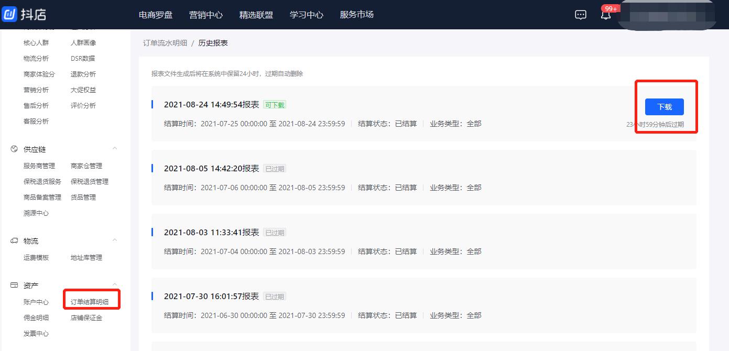Image resolution: width=729 pixels, height=351 pixels.
Task: Click the 24小时 retention notice text
Action: point(227,74)
